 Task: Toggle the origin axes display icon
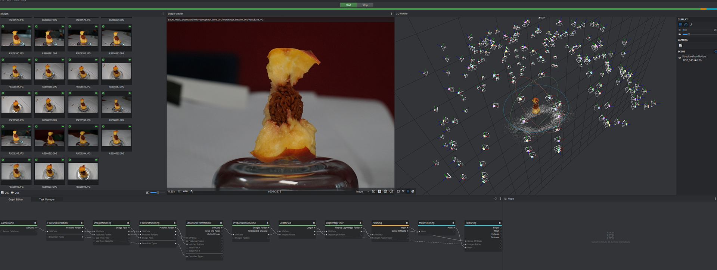pos(691,25)
